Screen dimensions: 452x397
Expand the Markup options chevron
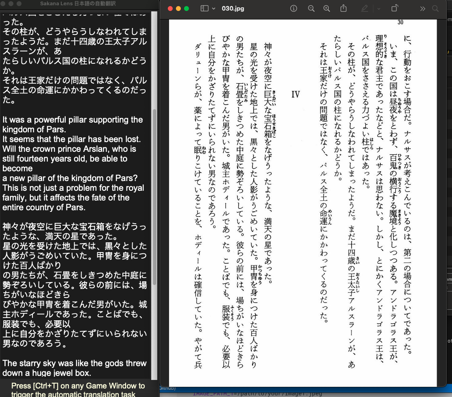click(379, 9)
